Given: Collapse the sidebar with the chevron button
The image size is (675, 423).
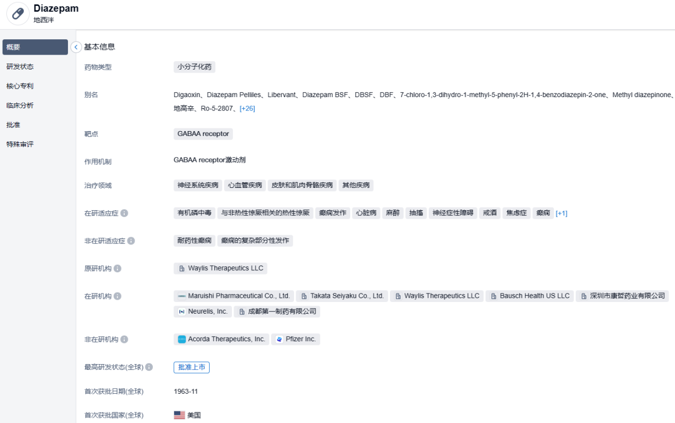Looking at the screenshot, I should point(76,47).
